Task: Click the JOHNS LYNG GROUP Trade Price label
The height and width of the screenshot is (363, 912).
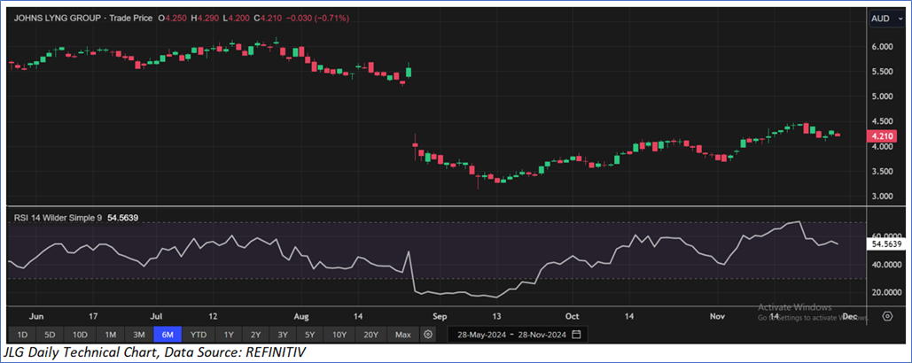Action: (x=82, y=19)
